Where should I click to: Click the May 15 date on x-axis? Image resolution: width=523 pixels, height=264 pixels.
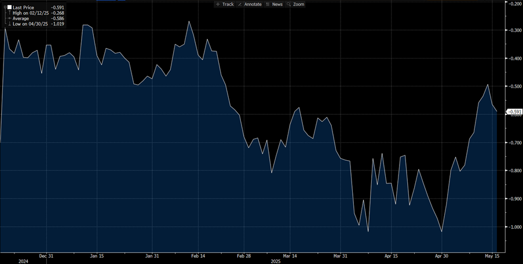point(492,255)
